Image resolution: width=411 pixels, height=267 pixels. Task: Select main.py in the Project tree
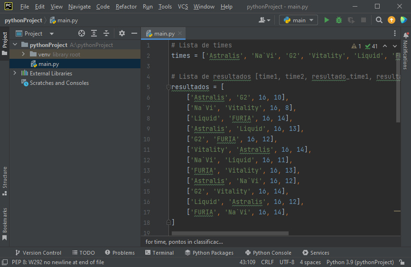click(x=48, y=64)
